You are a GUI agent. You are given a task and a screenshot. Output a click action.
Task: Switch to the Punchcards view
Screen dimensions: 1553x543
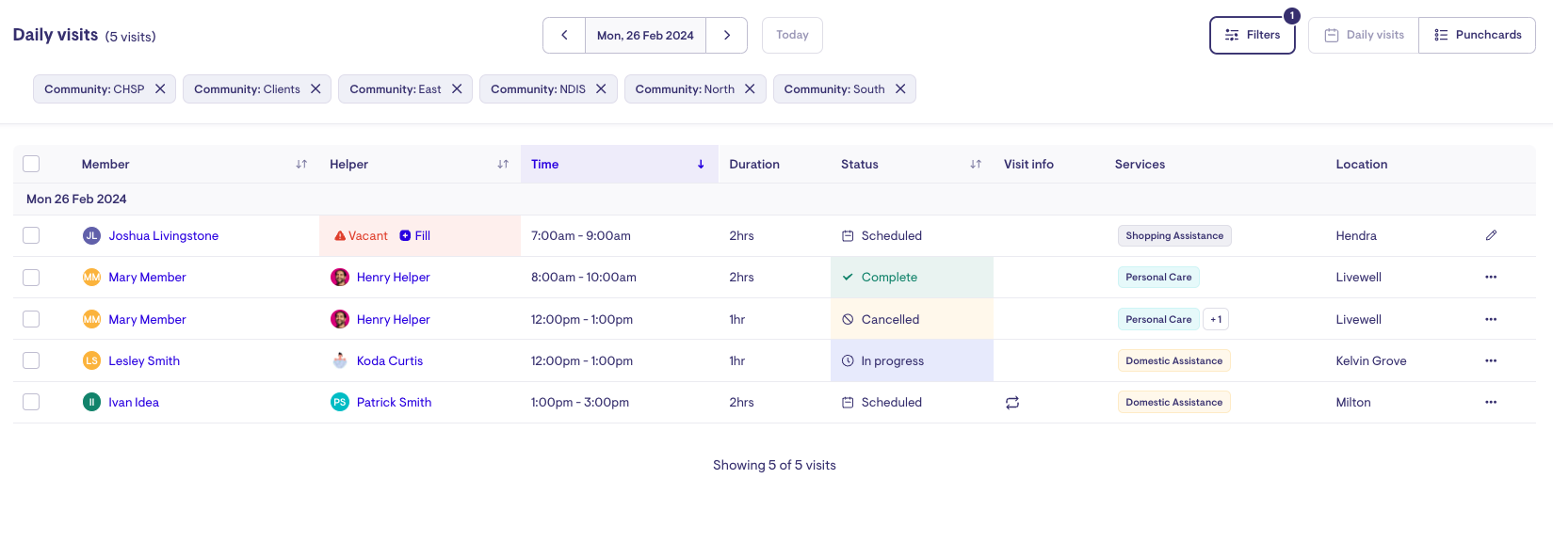coord(1477,36)
